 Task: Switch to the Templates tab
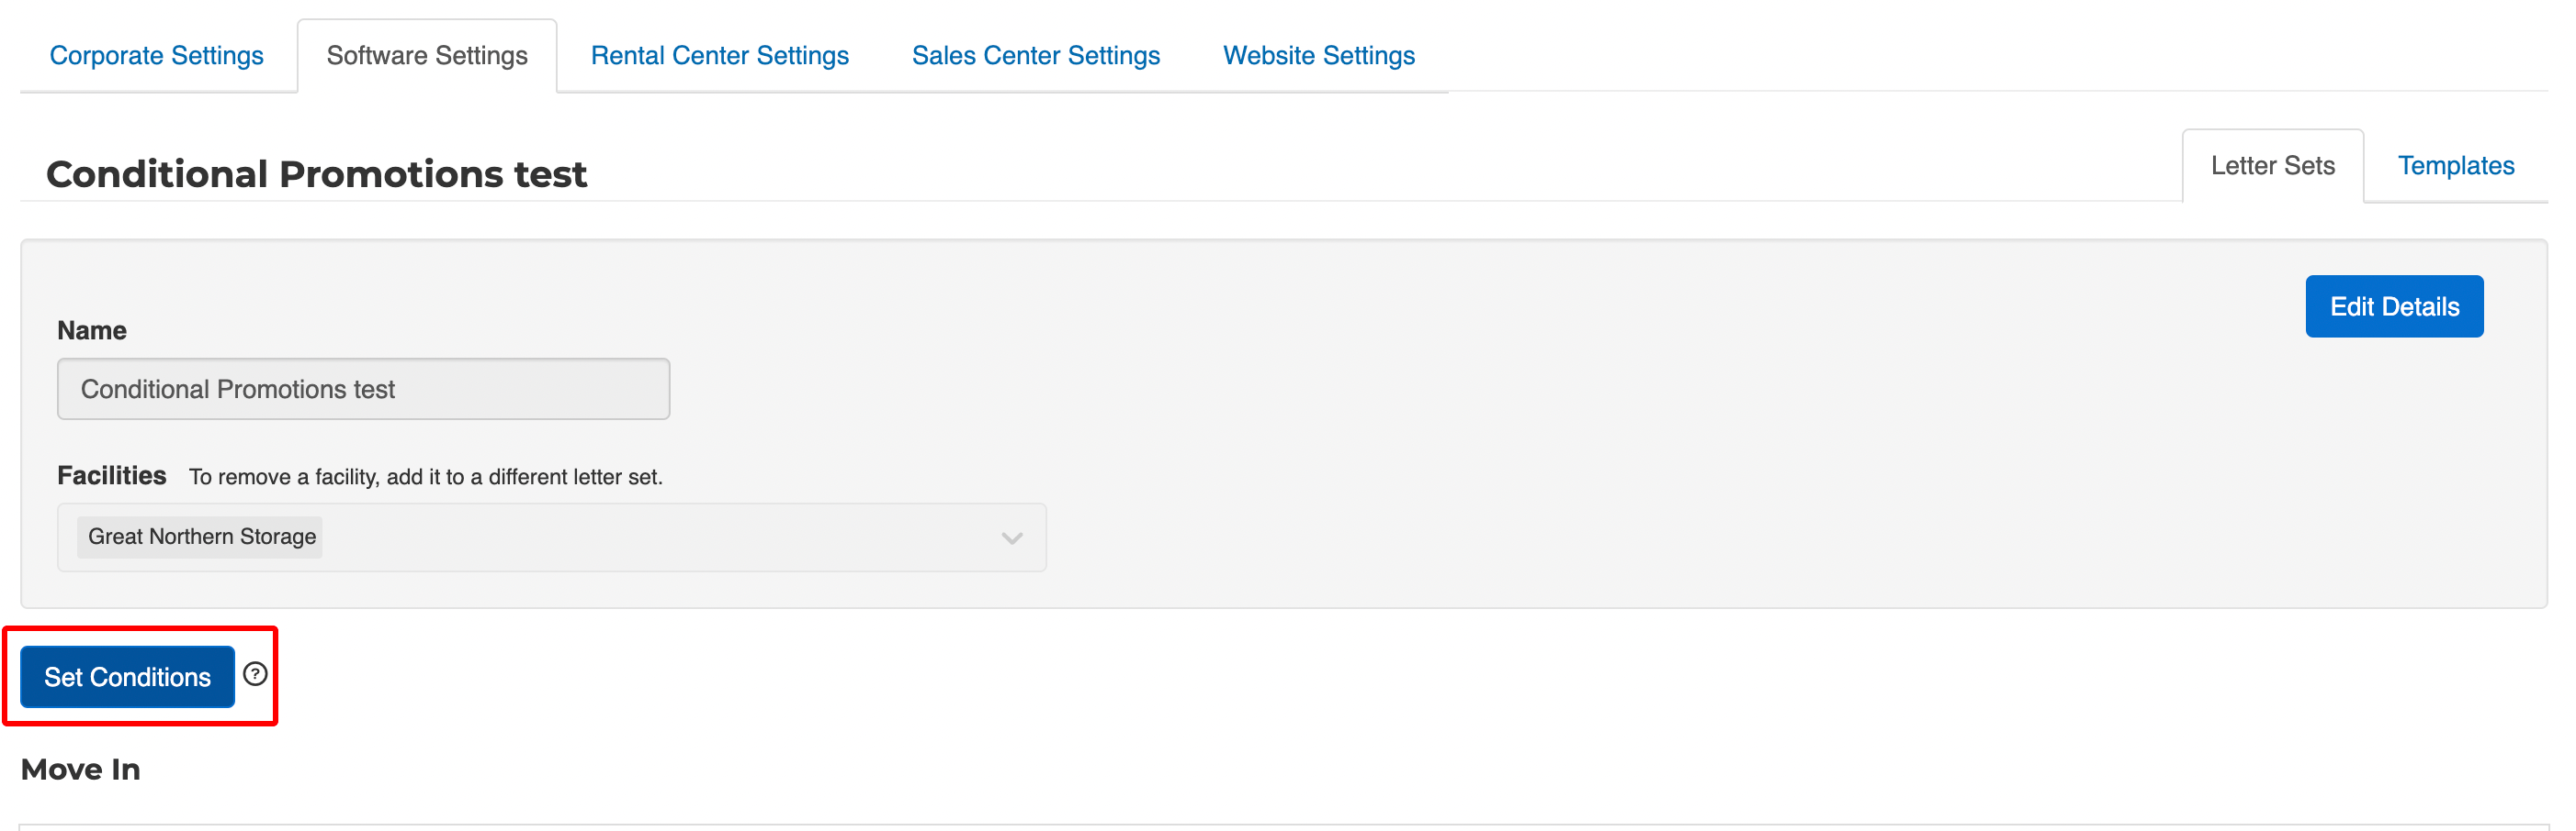click(x=2455, y=166)
